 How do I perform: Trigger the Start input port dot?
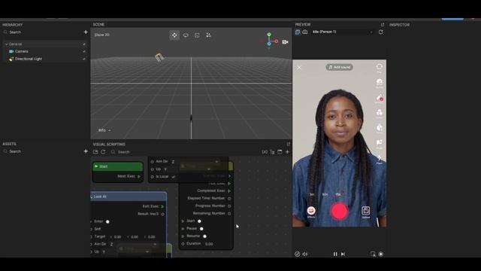point(199,221)
